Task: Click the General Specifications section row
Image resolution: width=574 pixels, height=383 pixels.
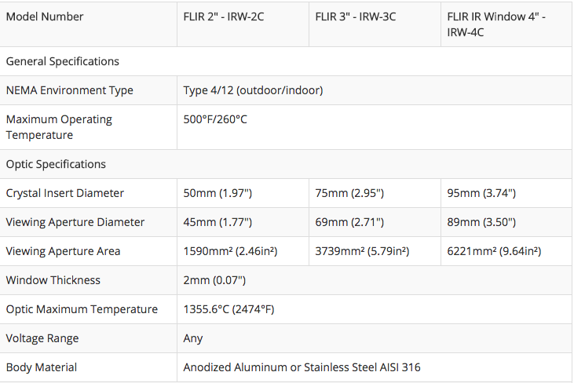Action: click(x=286, y=61)
